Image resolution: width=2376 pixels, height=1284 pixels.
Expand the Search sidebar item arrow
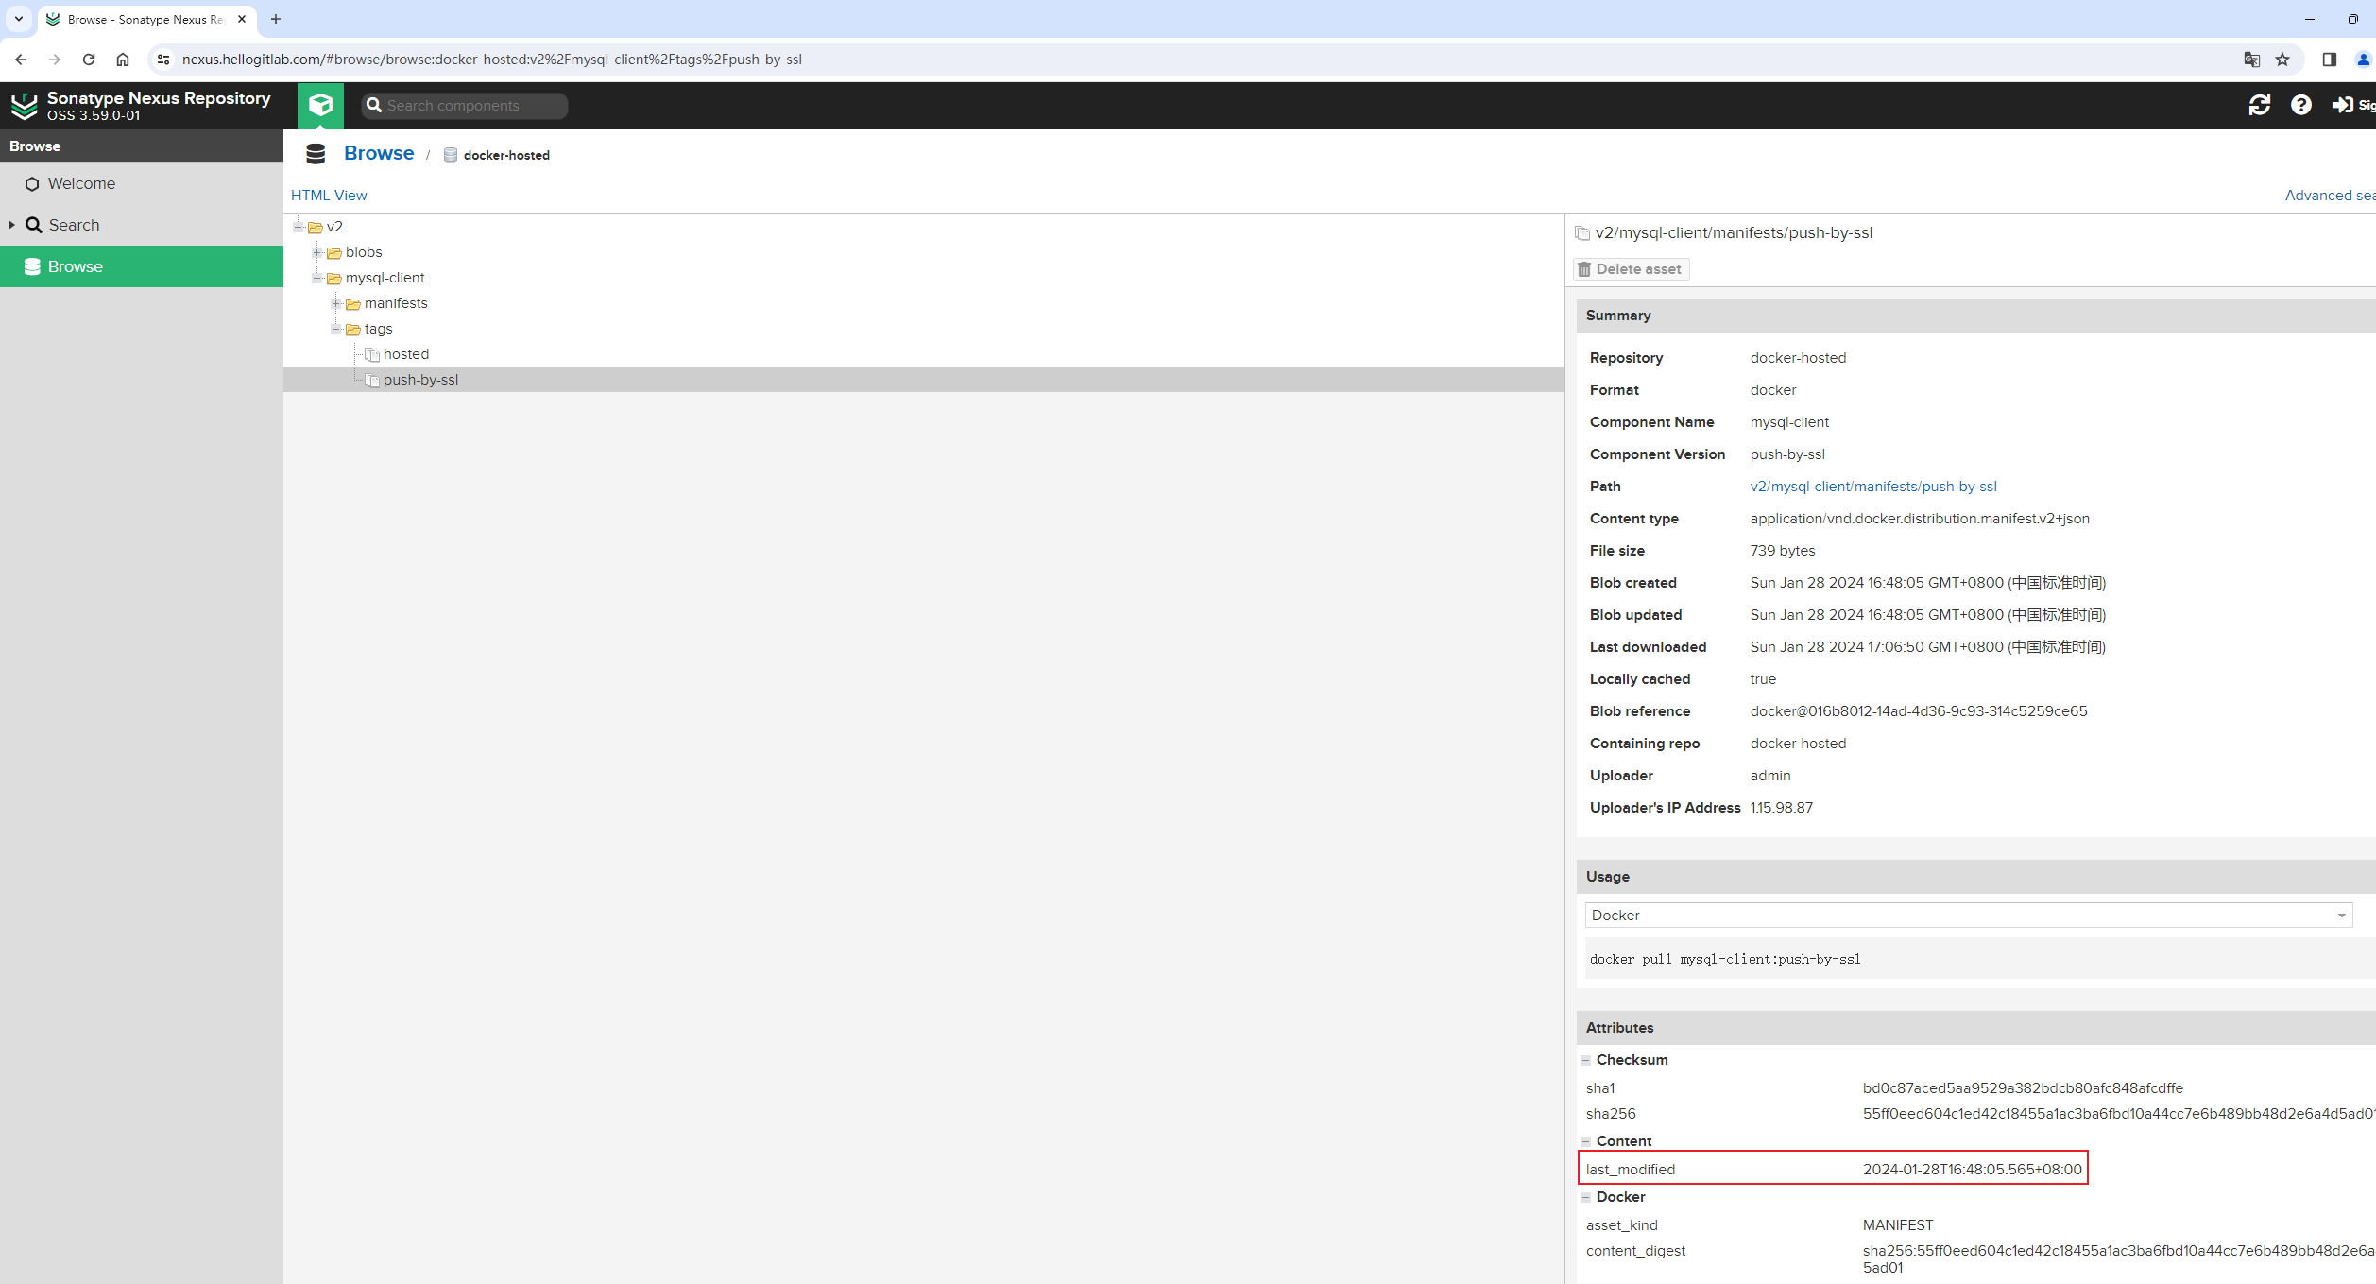[11, 225]
